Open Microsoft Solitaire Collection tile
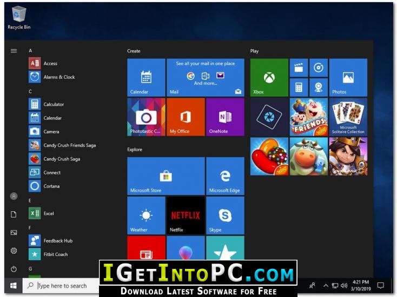The image size is (397, 297). pyautogui.click(x=348, y=117)
